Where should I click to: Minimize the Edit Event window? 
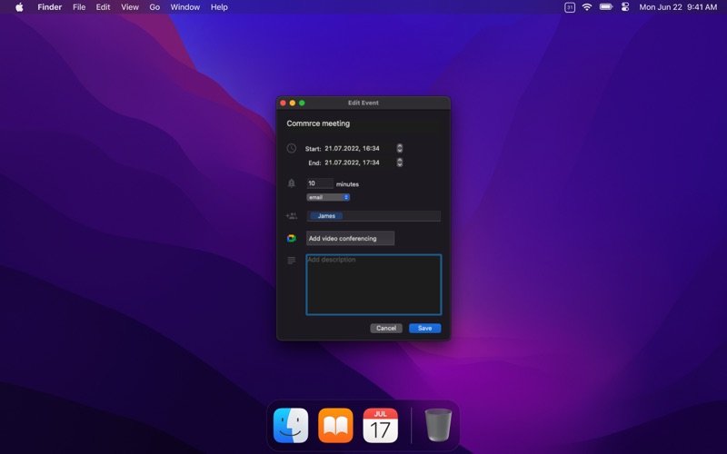[292, 103]
